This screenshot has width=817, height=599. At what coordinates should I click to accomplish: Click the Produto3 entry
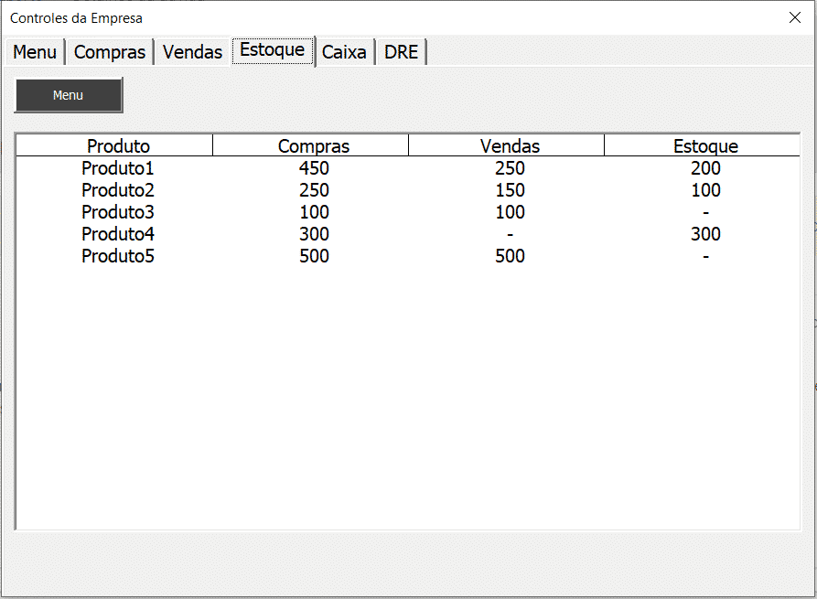coord(117,212)
